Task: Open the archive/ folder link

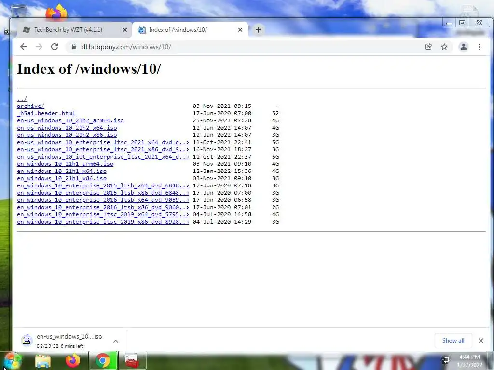Action: [30, 106]
